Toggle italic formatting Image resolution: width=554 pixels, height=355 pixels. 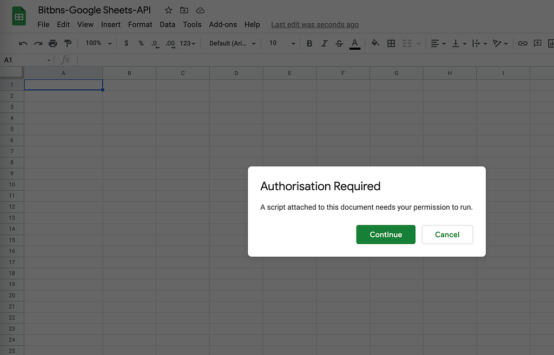[x=324, y=43]
